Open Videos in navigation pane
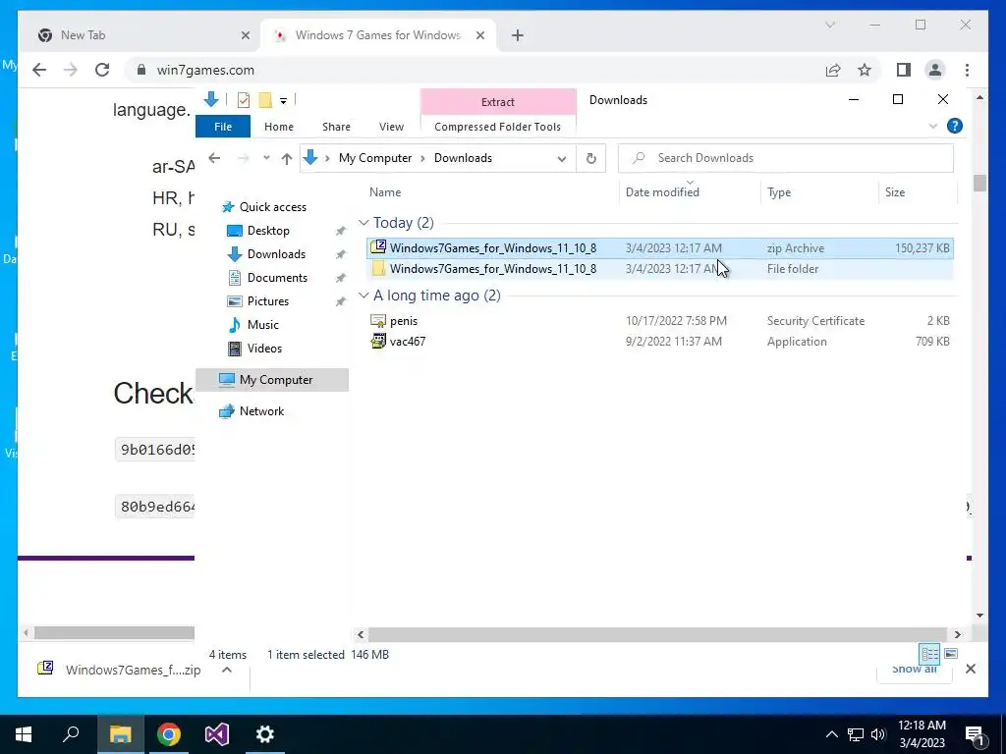This screenshot has height=754, width=1006. [x=264, y=349]
